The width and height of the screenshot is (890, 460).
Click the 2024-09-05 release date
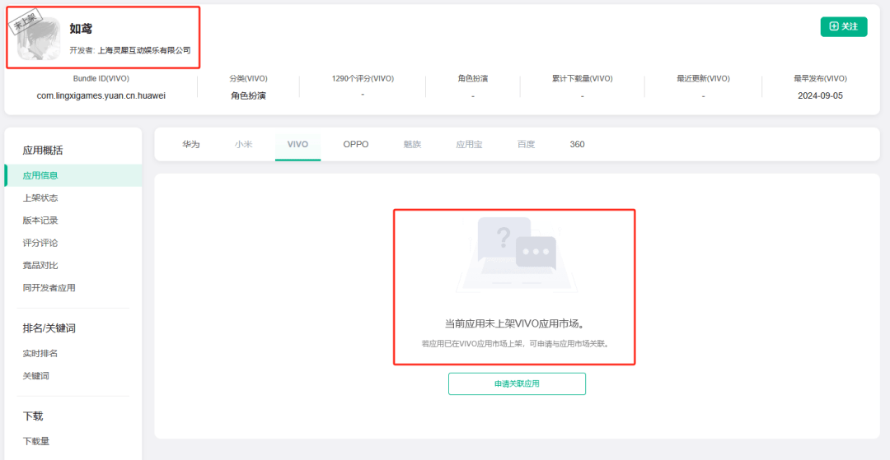pos(820,95)
